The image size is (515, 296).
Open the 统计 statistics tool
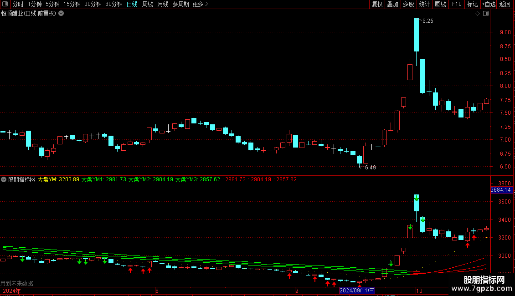pyautogui.click(x=424, y=4)
